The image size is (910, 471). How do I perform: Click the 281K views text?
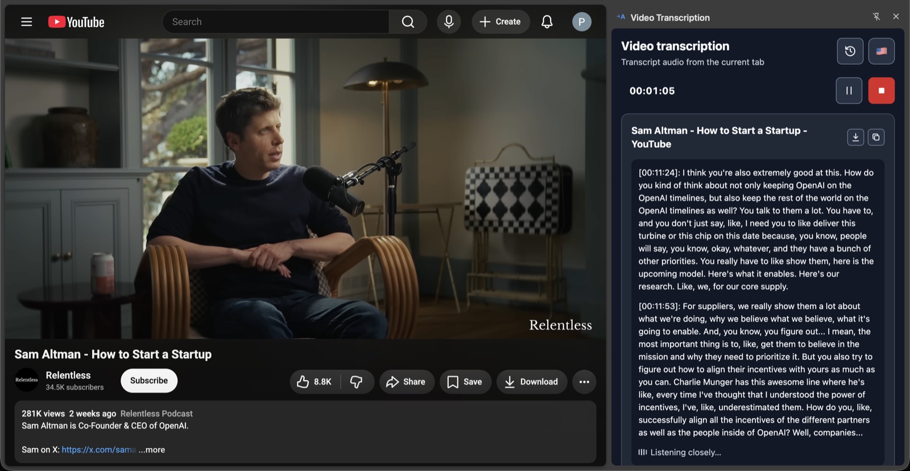pyautogui.click(x=43, y=414)
